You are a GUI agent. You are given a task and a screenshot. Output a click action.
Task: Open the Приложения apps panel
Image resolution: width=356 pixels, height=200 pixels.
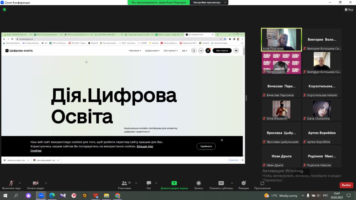click(x=262, y=185)
